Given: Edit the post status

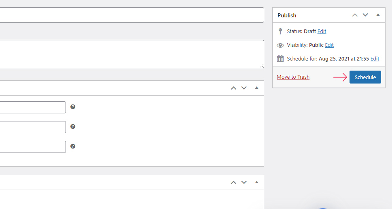Looking at the screenshot, I should tap(322, 31).
